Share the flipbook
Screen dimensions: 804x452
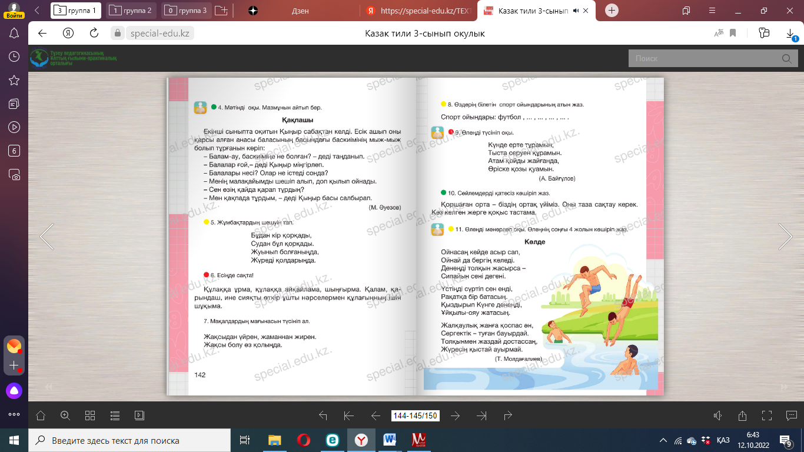(x=742, y=416)
